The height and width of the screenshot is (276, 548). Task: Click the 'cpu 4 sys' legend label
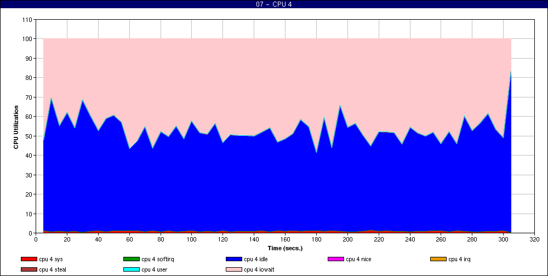click(51, 260)
